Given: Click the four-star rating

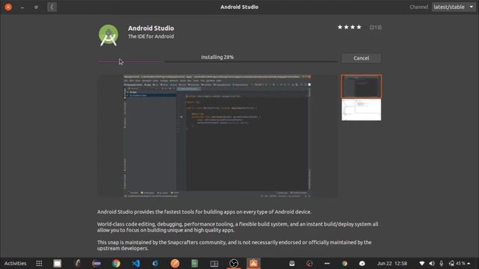Looking at the screenshot, I should point(350,27).
